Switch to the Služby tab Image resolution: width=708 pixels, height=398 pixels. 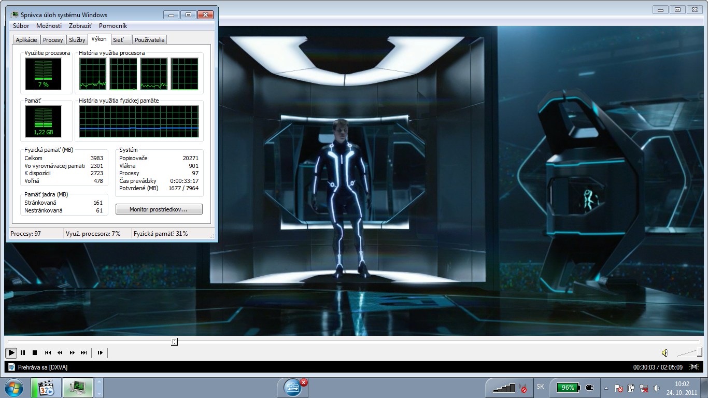pos(77,40)
